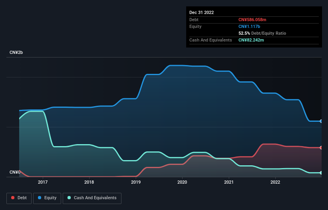
Task: Click the teal Cash And Equivalents legend dot
Action: click(69, 198)
